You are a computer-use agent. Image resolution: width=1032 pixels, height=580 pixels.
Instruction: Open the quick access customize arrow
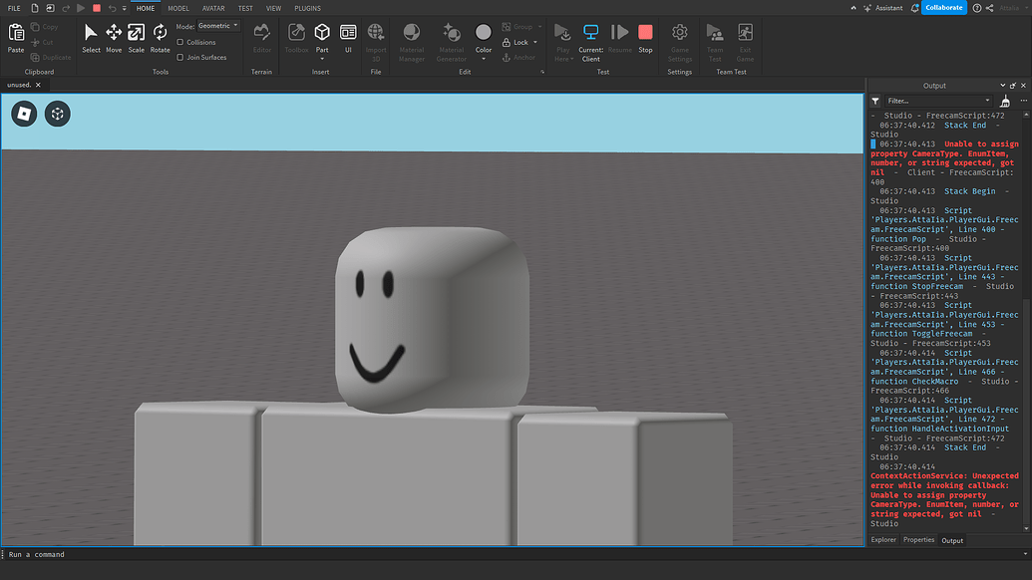pos(125,8)
